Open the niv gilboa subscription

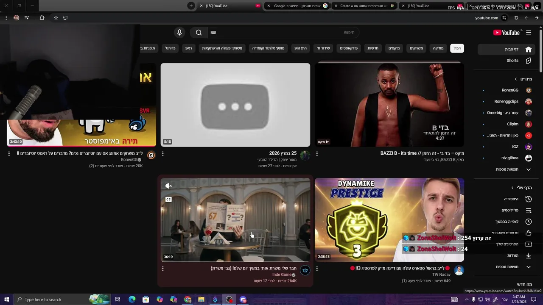point(507,158)
